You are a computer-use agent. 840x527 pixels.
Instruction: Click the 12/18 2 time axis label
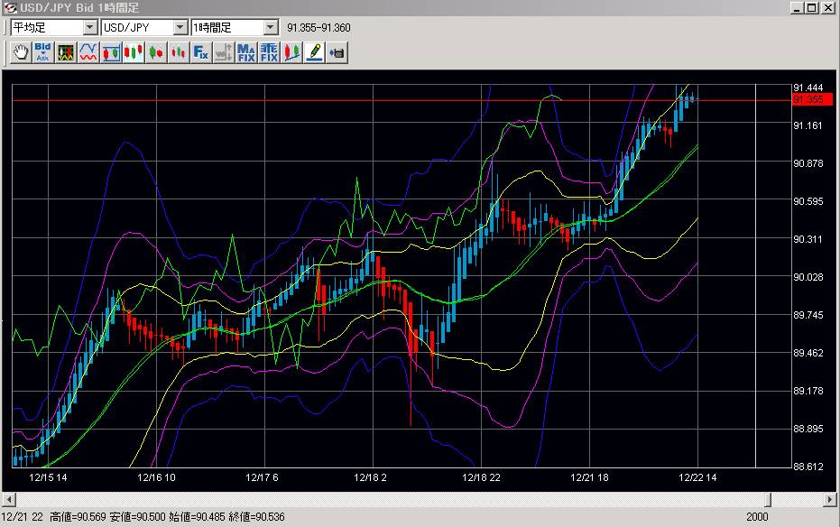pos(370,477)
